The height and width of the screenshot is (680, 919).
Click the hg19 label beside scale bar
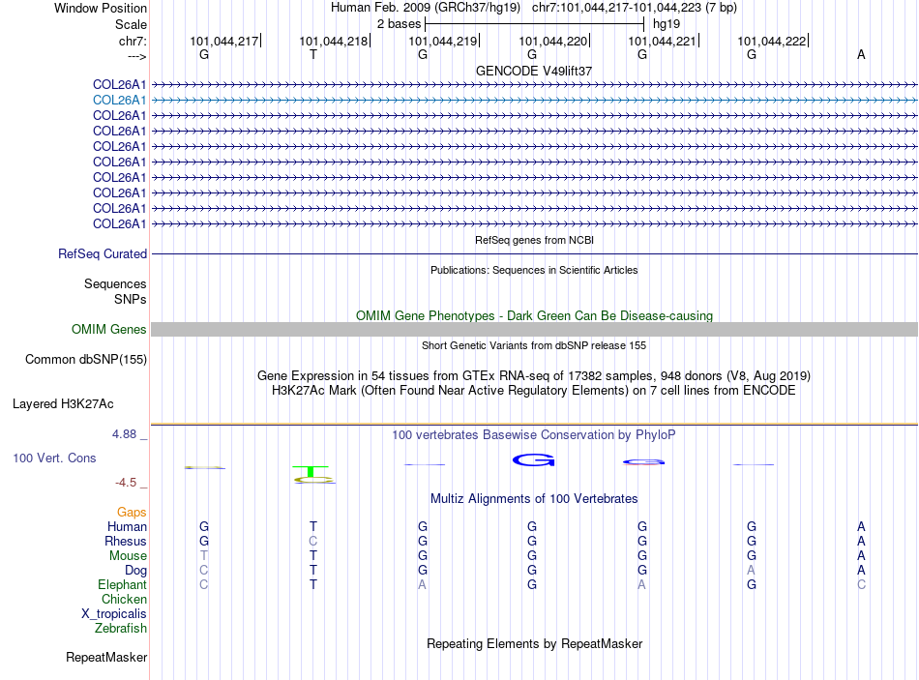[x=667, y=24]
